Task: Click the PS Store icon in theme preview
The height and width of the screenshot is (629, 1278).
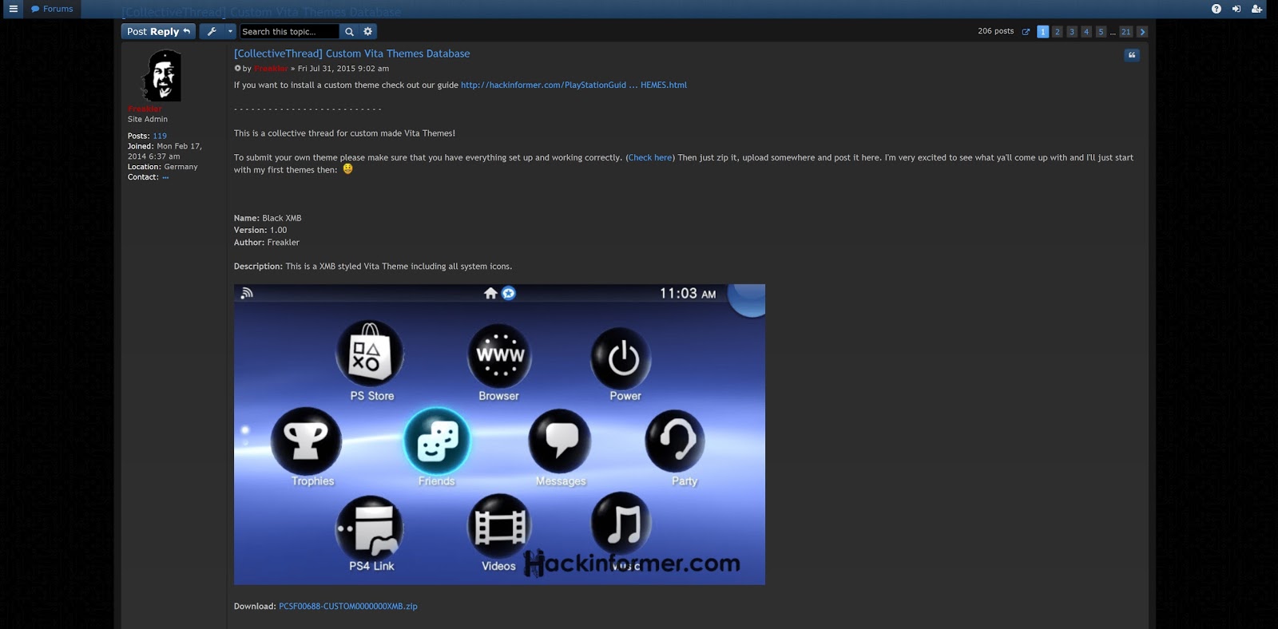Action: [x=369, y=354]
